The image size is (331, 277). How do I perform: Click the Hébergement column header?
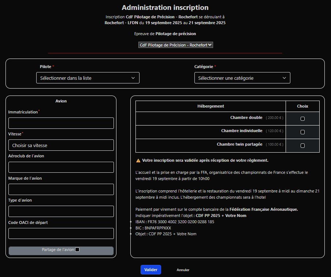click(211, 106)
